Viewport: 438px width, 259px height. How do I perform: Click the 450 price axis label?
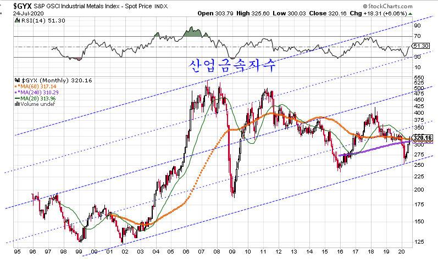pos(419,100)
